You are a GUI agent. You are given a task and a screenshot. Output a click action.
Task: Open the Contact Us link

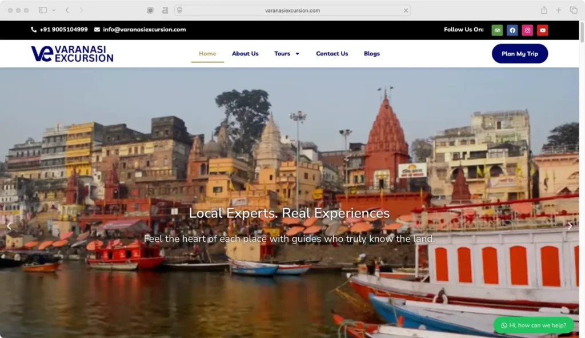point(332,53)
